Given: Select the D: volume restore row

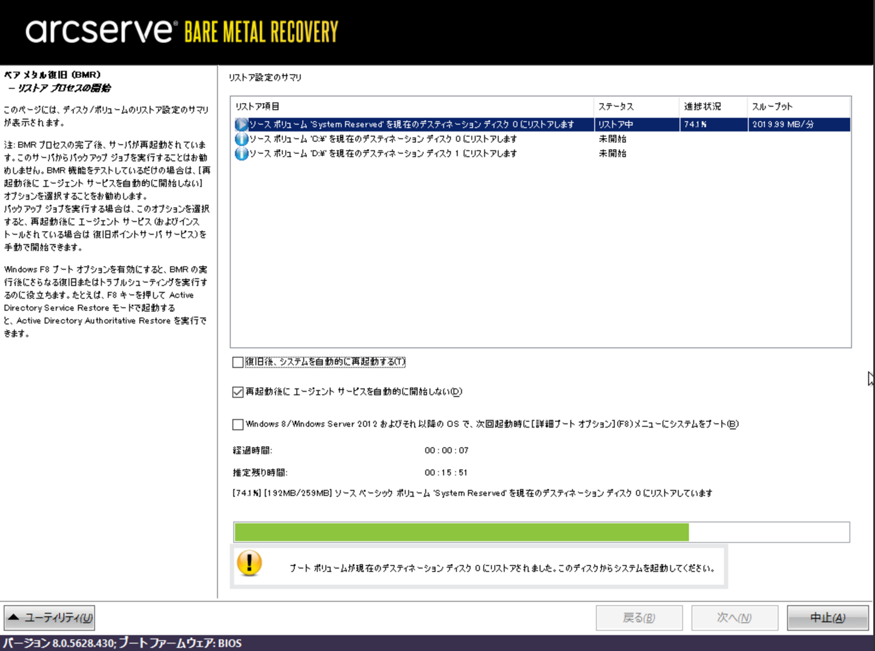Looking at the screenshot, I should point(383,154).
